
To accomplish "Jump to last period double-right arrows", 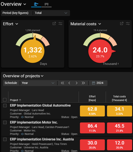I will coord(83,83).
